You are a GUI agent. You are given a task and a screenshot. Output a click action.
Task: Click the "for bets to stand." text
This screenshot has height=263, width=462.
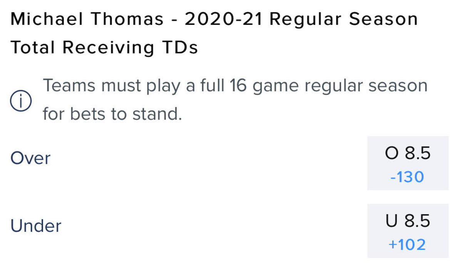(x=112, y=114)
